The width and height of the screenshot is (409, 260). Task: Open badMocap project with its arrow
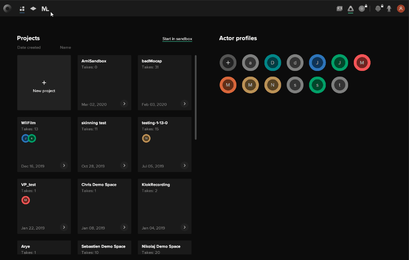pyautogui.click(x=184, y=104)
